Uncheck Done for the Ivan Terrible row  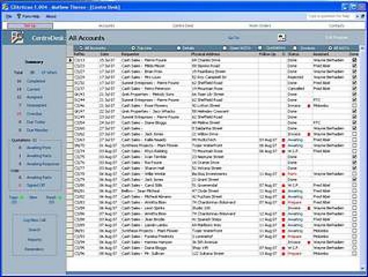point(355,157)
